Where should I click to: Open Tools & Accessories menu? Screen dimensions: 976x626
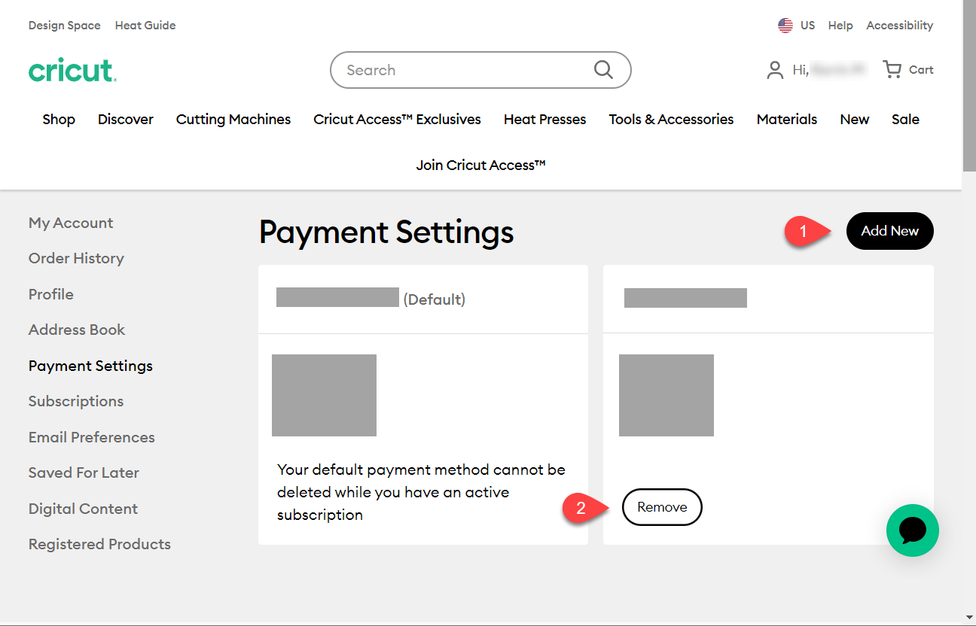click(x=671, y=120)
